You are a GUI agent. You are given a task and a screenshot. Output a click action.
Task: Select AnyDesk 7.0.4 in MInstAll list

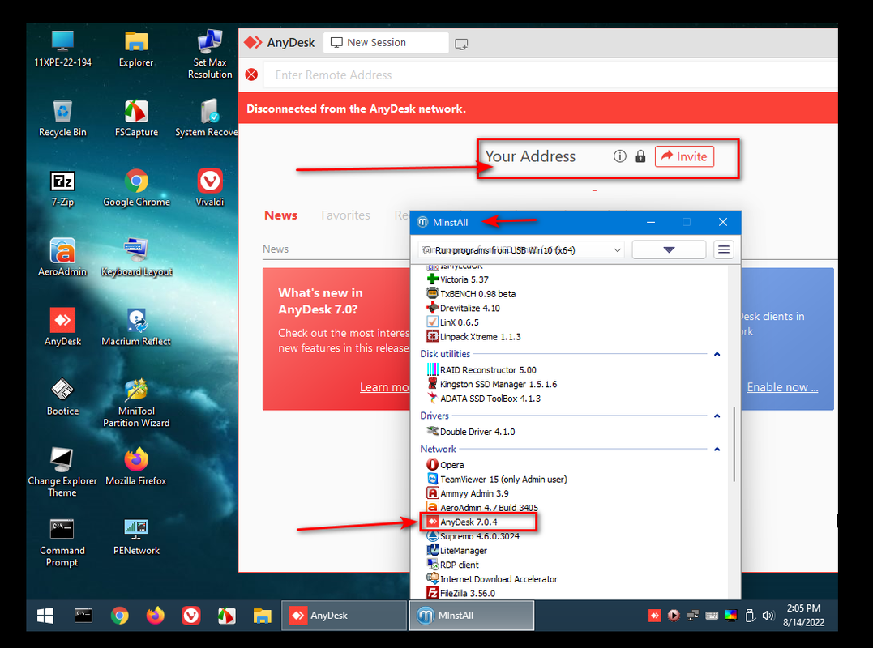(462, 522)
